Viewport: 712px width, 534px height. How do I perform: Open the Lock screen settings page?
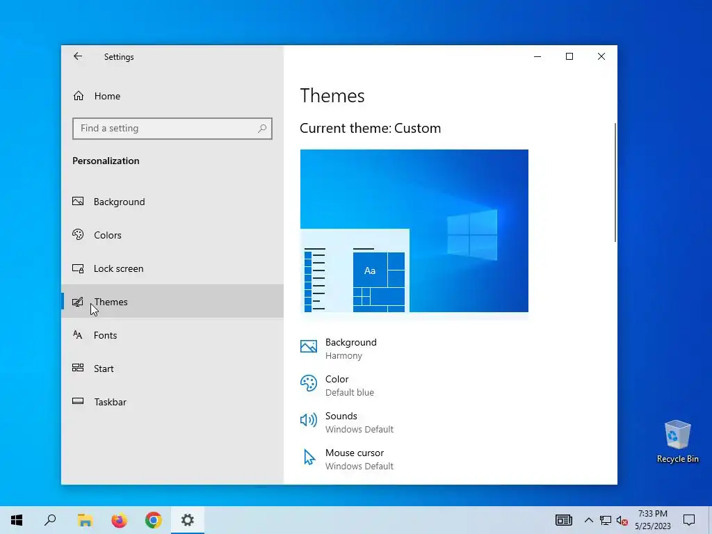pos(172,268)
